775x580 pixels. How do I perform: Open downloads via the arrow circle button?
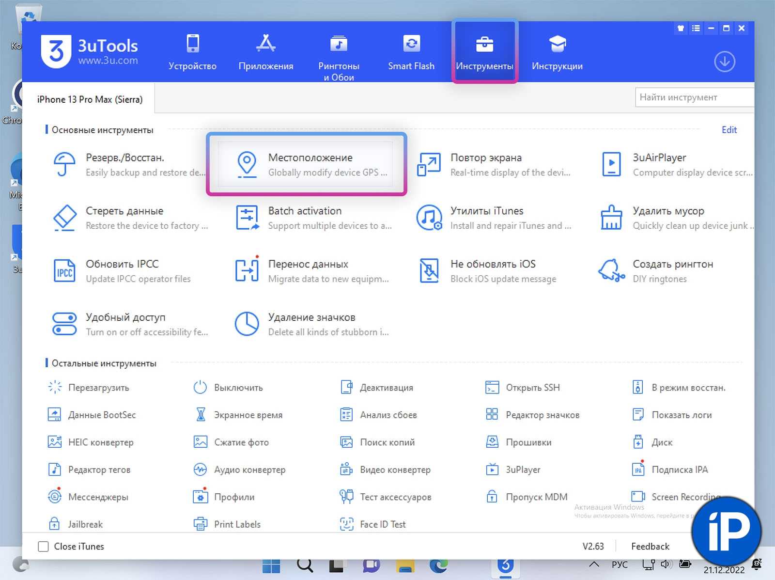tap(725, 62)
